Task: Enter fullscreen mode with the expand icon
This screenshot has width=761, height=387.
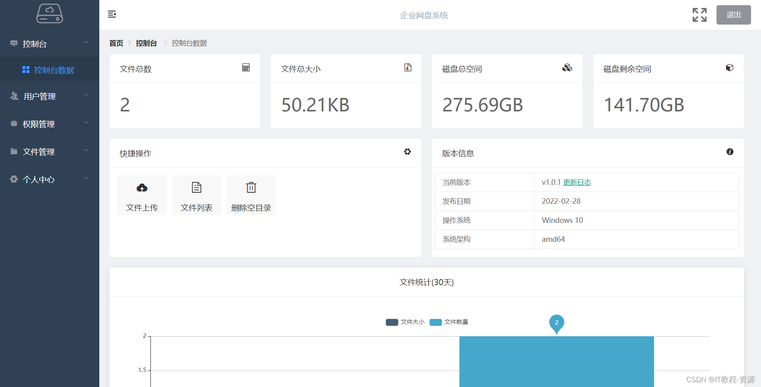Action: click(x=699, y=15)
